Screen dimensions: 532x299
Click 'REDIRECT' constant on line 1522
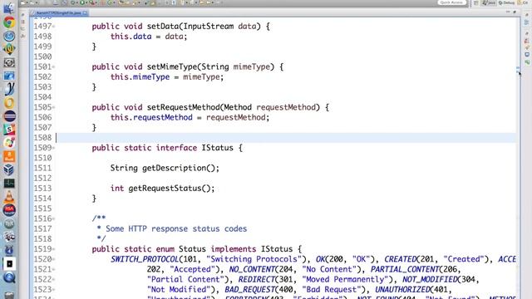pyautogui.click(x=256, y=280)
